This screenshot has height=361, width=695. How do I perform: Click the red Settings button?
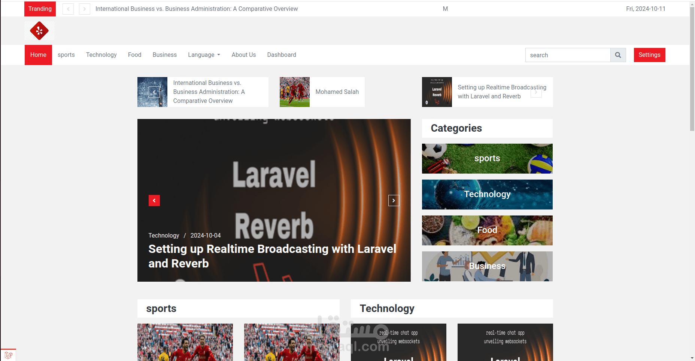click(650, 55)
